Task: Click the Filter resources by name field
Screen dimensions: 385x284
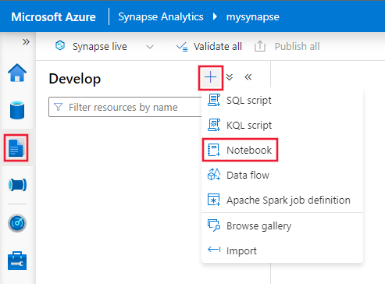Action: point(126,107)
